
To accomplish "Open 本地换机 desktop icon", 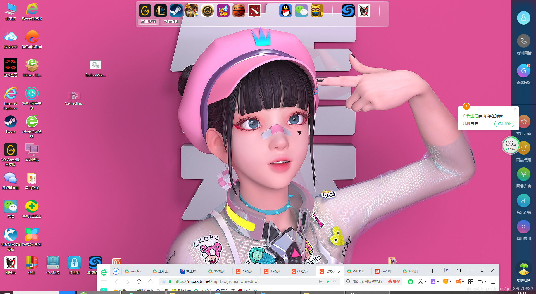I will [x=32, y=153].
